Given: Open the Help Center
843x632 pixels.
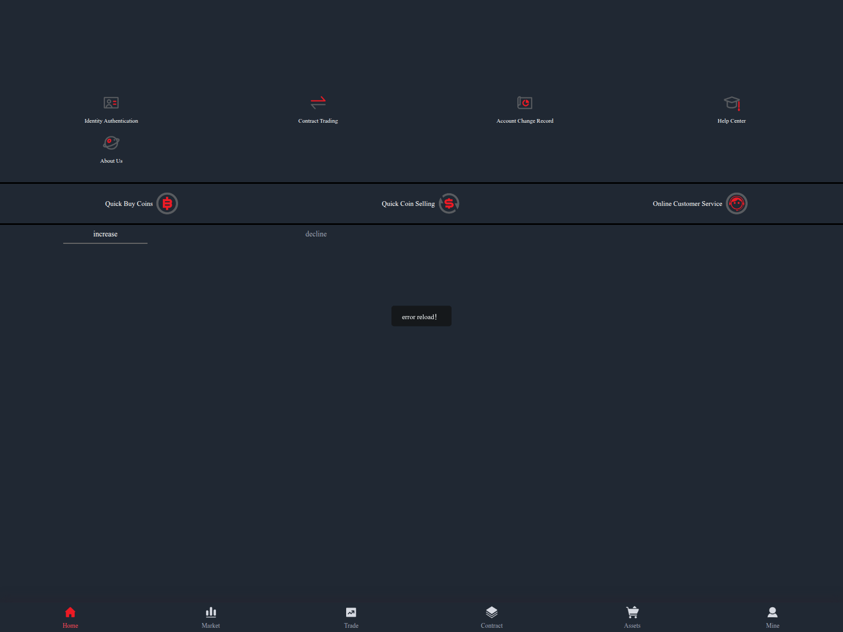Looking at the screenshot, I should tap(732, 103).
